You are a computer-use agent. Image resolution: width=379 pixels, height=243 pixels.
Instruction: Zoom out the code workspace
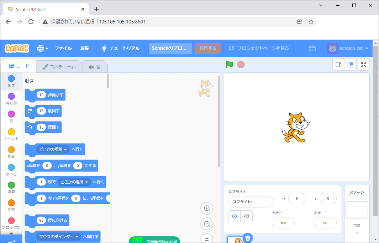(207, 224)
